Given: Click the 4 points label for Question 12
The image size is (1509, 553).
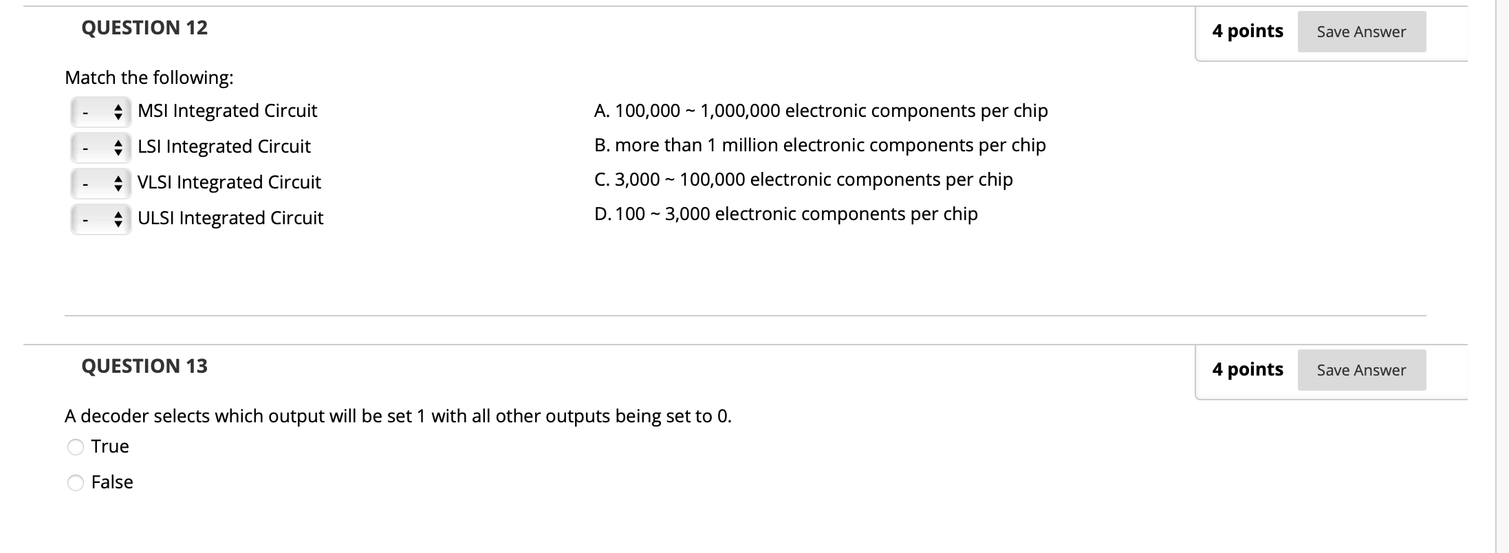Looking at the screenshot, I should pyautogui.click(x=1248, y=30).
